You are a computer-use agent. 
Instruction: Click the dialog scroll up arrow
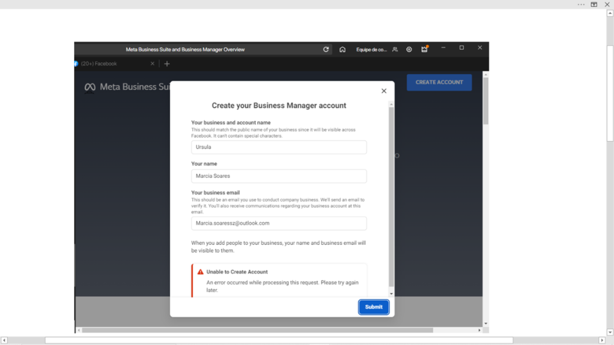tap(391, 104)
